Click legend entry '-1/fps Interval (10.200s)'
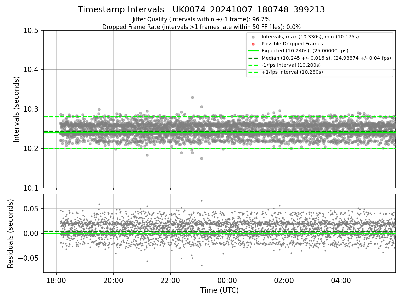The width and height of the screenshot is (403, 302). pyautogui.click(x=291, y=65)
